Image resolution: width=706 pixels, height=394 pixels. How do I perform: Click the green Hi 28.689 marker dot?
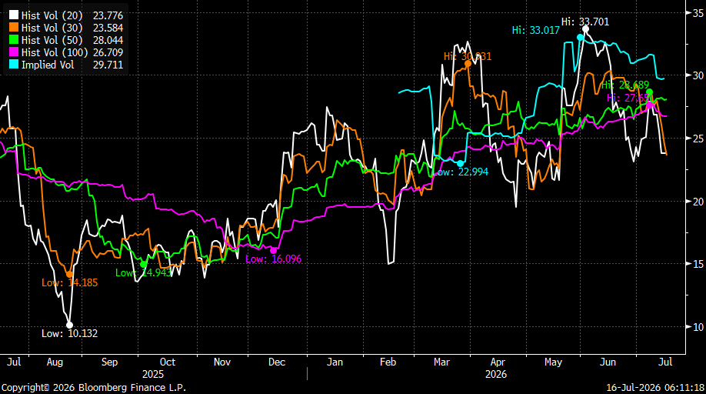(x=649, y=92)
